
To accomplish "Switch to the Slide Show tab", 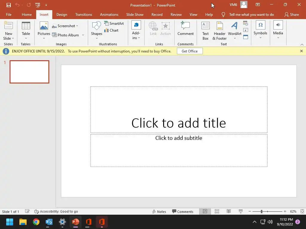I will (x=135, y=15).
